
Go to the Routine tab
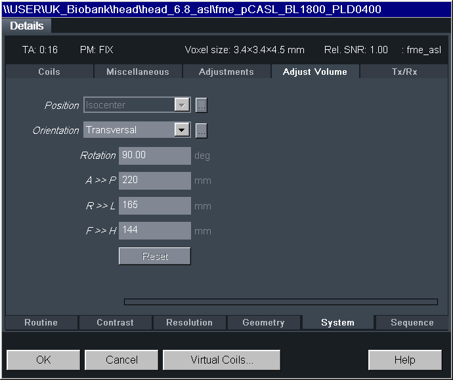[x=41, y=322]
